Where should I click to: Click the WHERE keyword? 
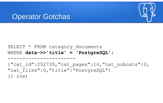tap(15, 53)
